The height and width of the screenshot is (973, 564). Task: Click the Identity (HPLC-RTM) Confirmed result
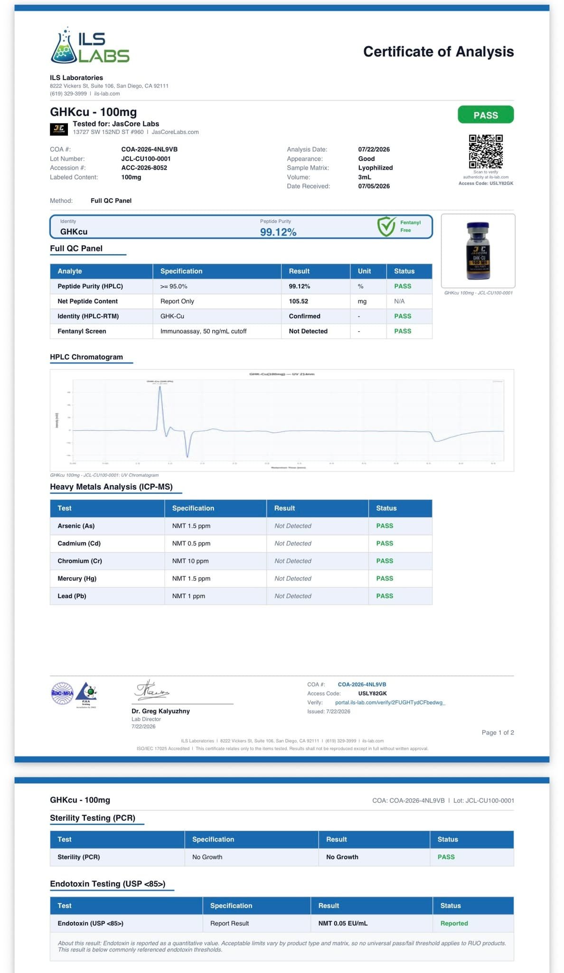(304, 316)
